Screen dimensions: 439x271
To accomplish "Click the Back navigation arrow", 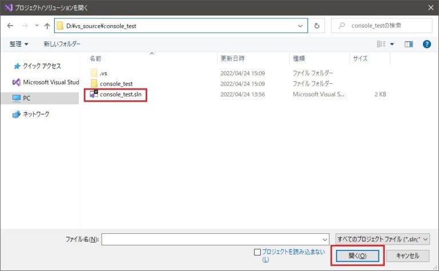I will [10, 26].
